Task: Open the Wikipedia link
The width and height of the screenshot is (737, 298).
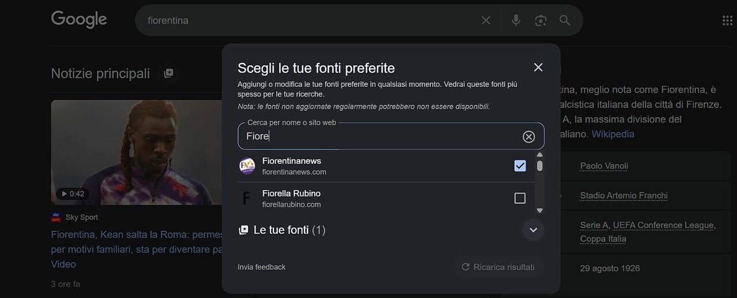Action: (x=613, y=134)
